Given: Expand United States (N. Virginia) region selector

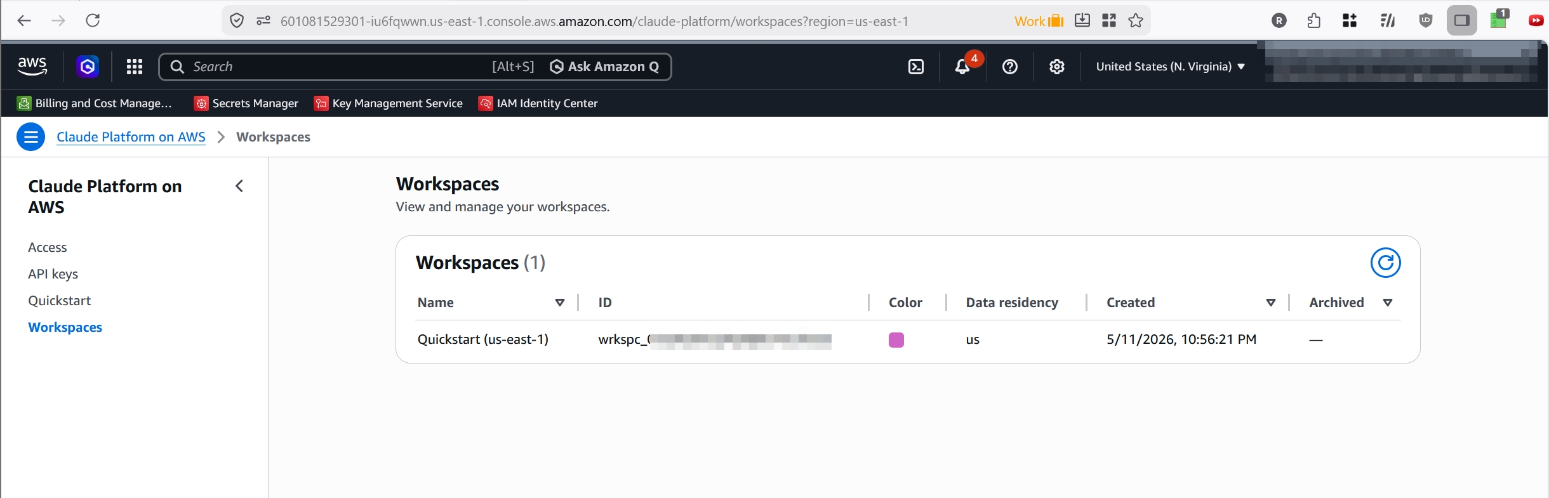Looking at the screenshot, I should pos(1170,67).
